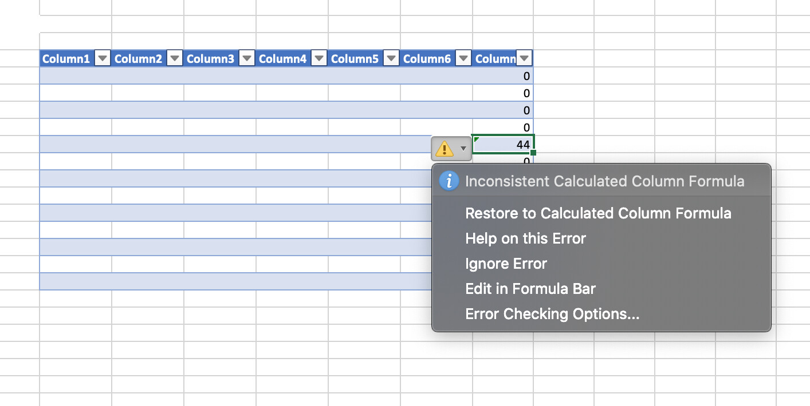This screenshot has width=810, height=406.
Task: Open the Column3 filter dropdown
Action: point(246,58)
